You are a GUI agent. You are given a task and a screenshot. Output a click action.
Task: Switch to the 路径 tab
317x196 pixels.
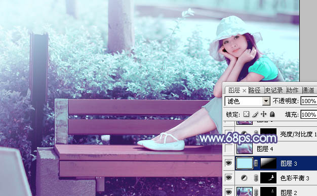(x=254, y=90)
